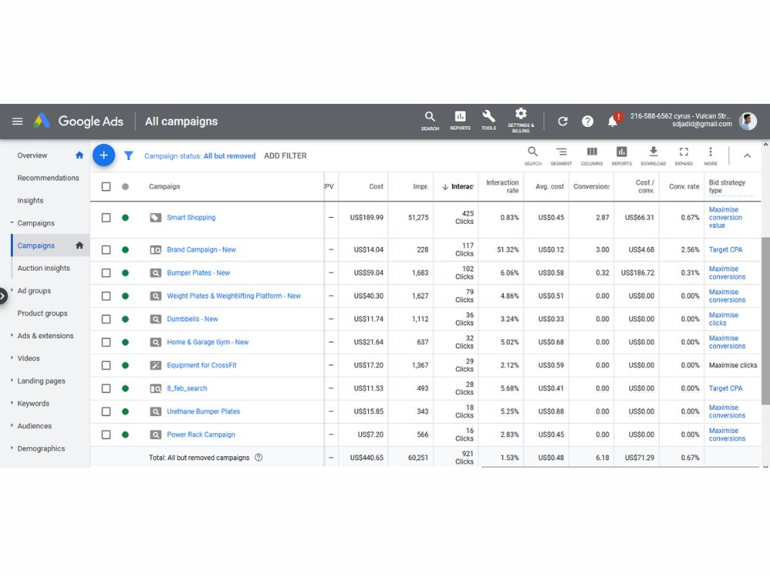Sort by Interactions column header
770x577 pixels.
(458, 186)
